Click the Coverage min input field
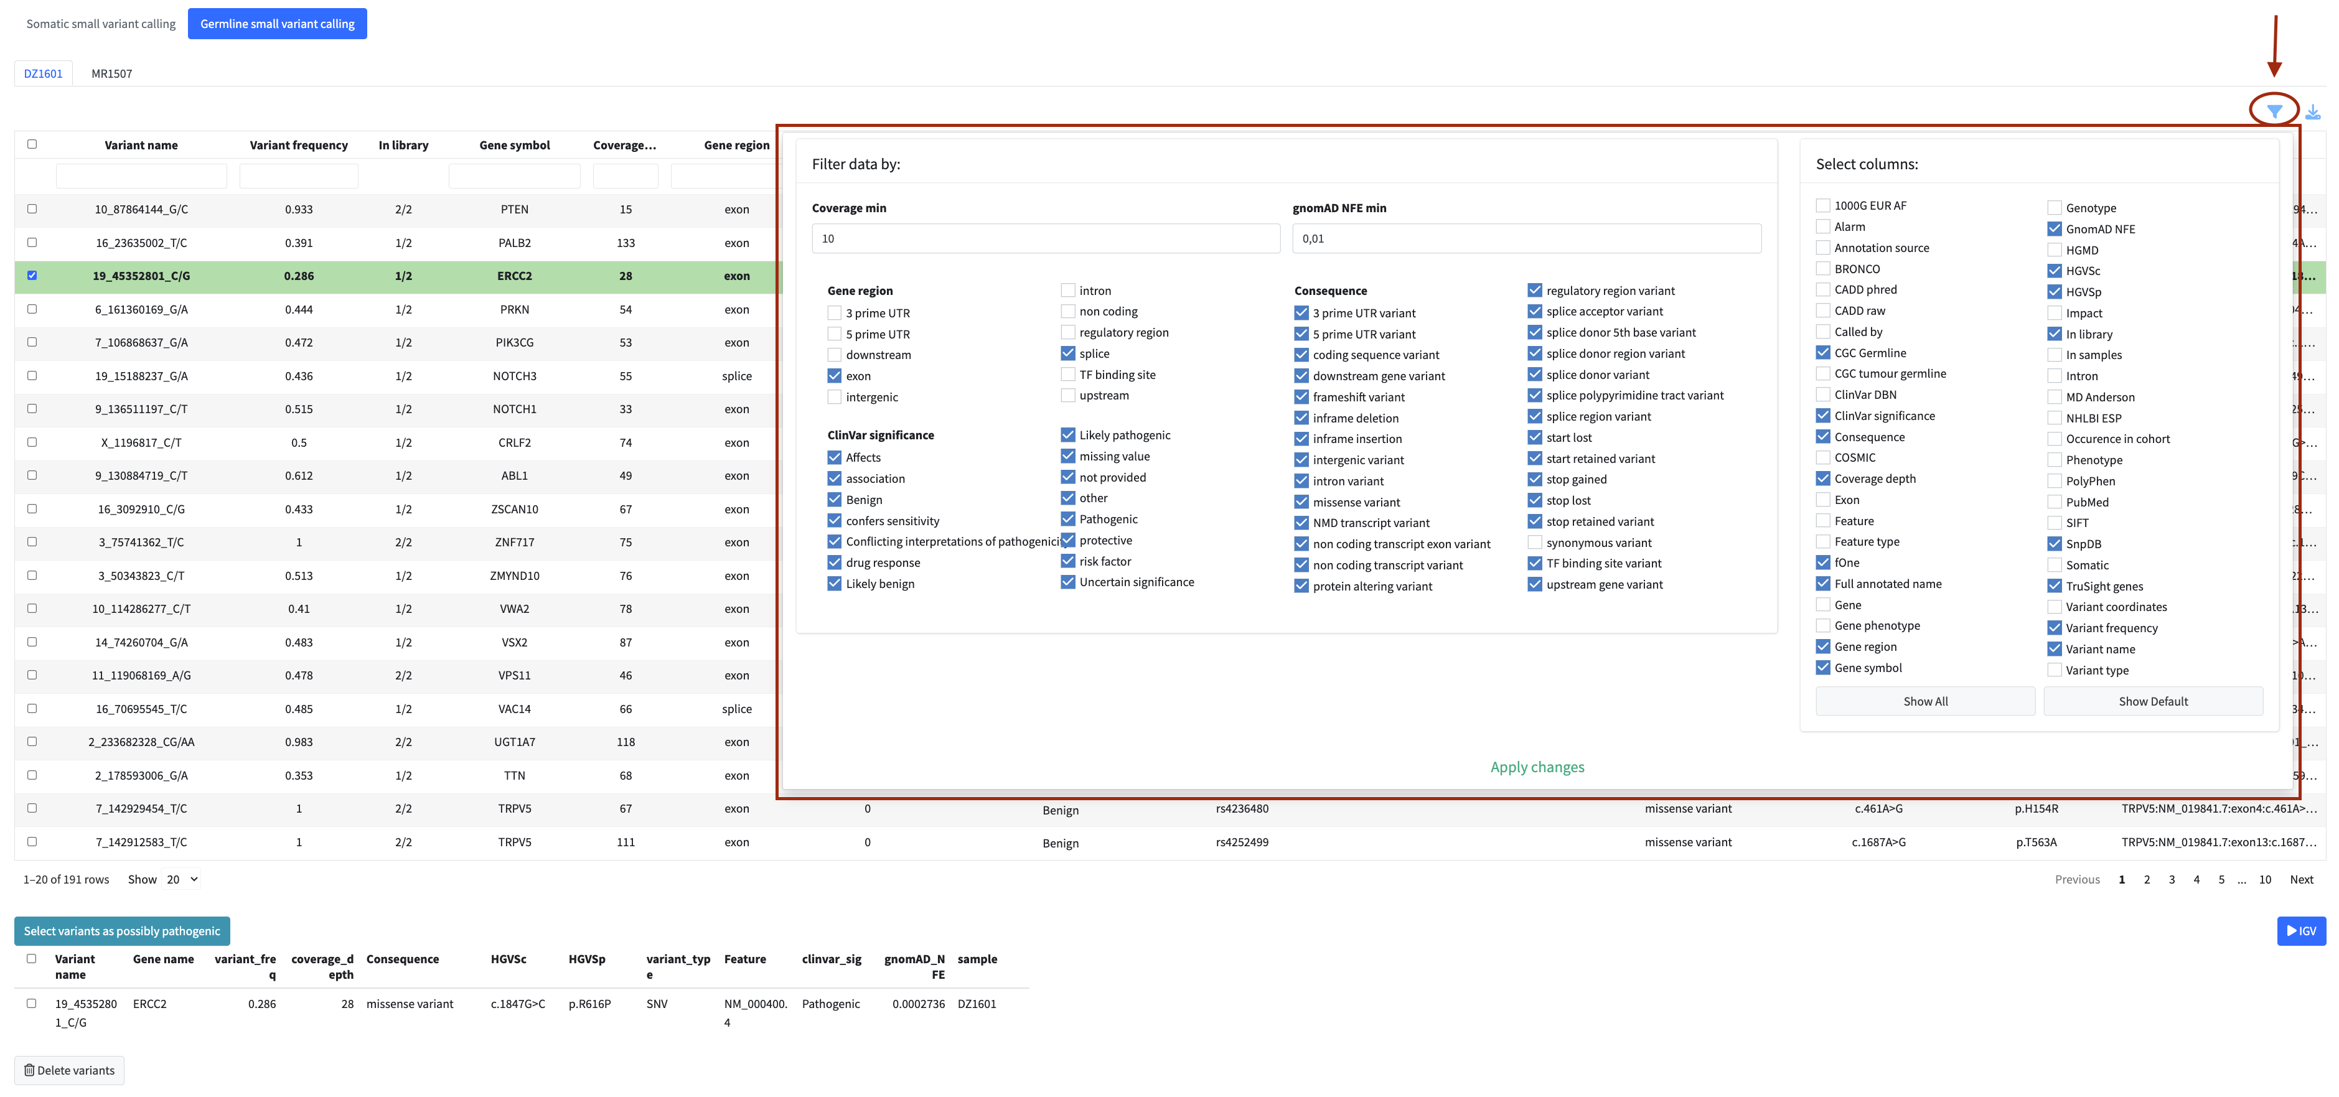Viewport: 2339px width, 1097px height. tap(1045, 239)
